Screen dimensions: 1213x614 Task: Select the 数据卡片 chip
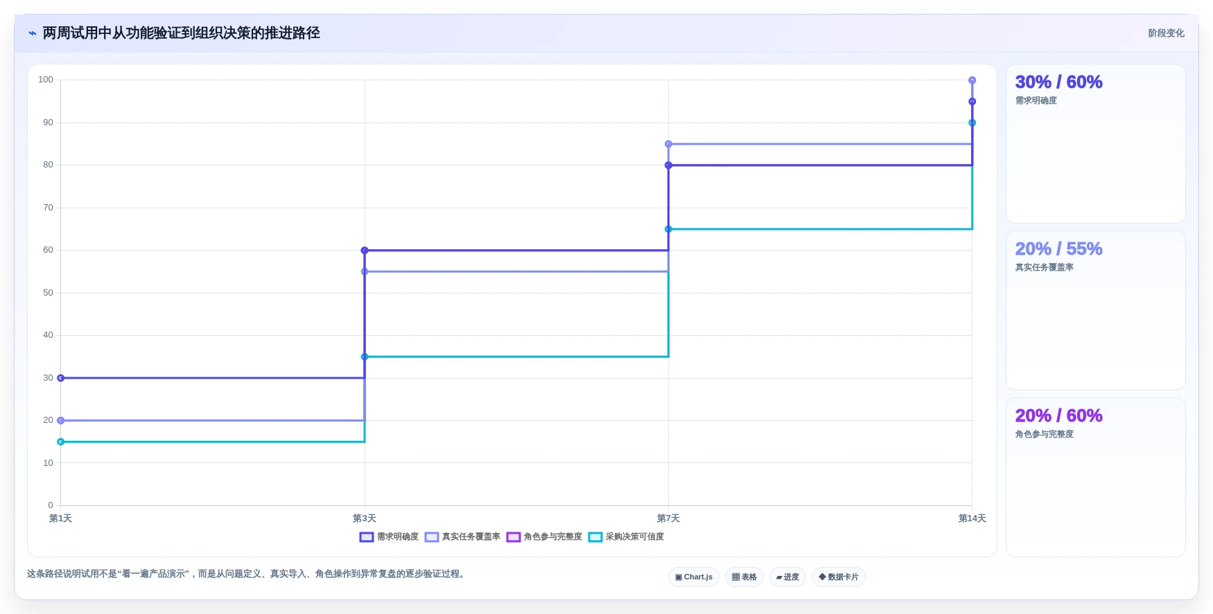(x=839, y=577)
